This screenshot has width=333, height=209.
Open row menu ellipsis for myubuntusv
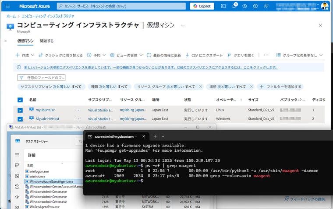[x=78, y=110]
